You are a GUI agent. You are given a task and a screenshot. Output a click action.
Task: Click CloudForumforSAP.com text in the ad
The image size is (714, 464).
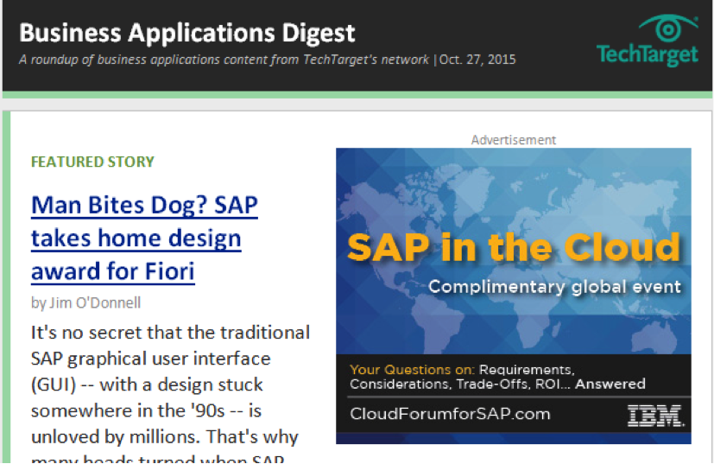(x=450, y=414)
